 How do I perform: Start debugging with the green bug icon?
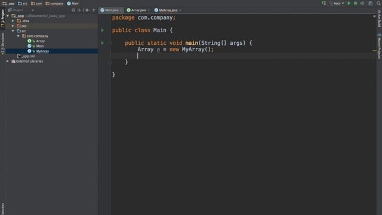356,4
